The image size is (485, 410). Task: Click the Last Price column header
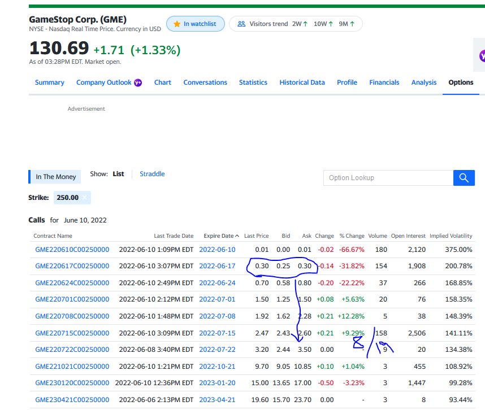coord(257,235)
